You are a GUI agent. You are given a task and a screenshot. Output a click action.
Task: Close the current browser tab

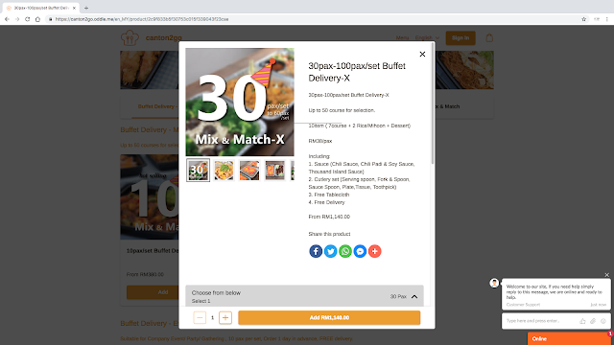[74, 8]
